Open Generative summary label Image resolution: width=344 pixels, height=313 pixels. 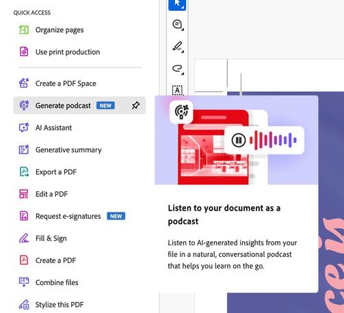(x=68, y=150)
